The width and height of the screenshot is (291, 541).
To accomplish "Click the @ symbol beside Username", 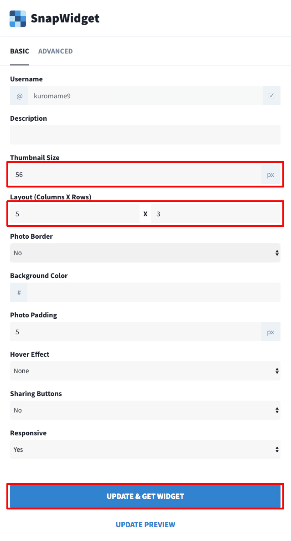I will [x=19, y=96].
